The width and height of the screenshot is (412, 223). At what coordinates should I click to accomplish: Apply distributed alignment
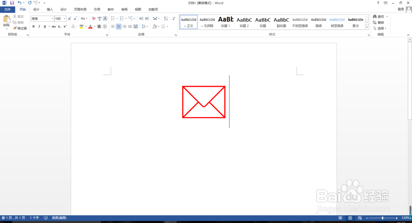(x=136, y=26)
